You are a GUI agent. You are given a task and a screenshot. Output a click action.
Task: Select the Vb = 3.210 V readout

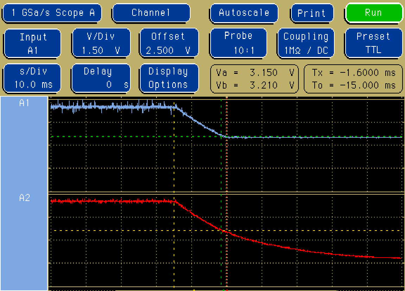[x=255, y=85]
